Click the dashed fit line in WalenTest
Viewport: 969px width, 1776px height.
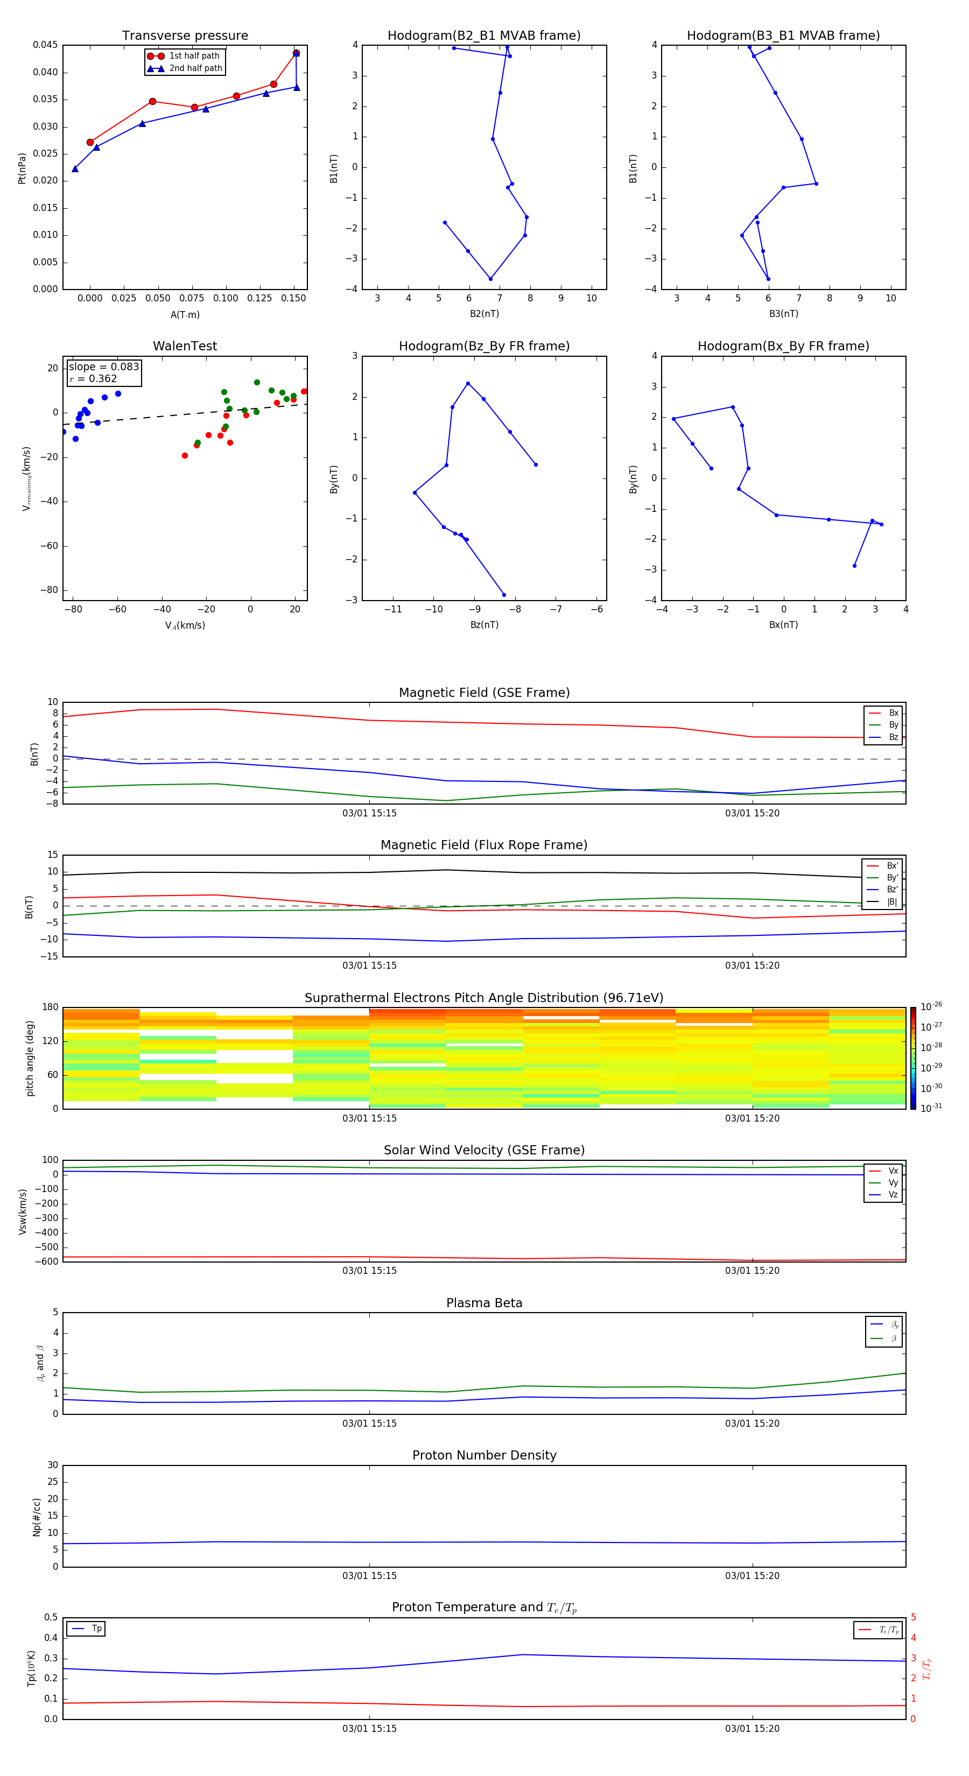[185, 414]
